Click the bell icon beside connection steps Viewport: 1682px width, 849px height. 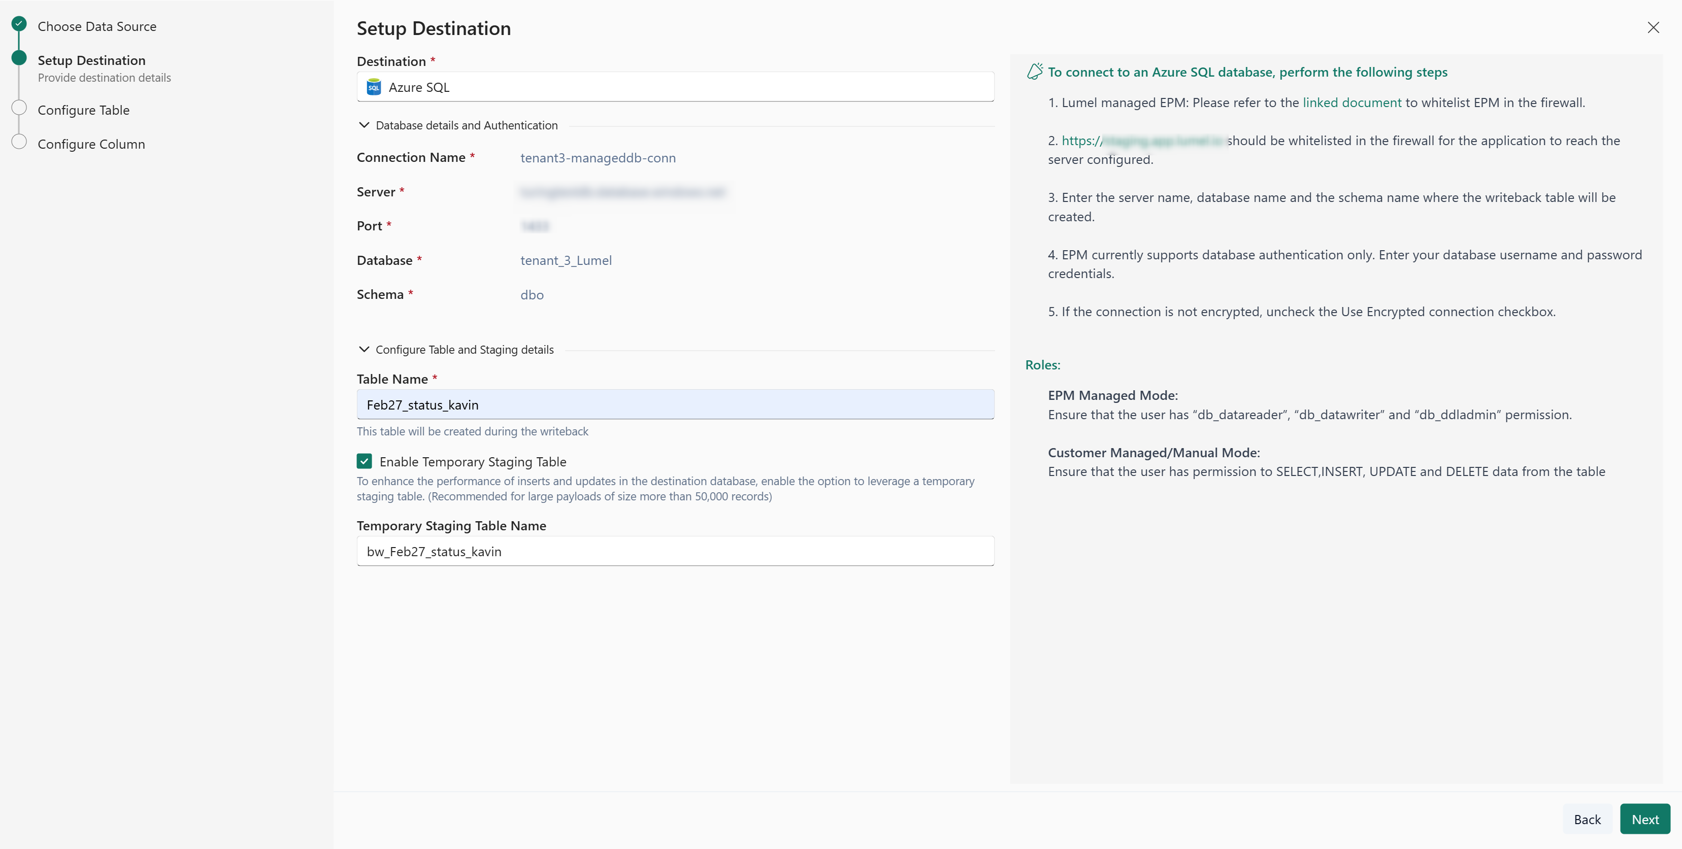(x=1034, y=72)
